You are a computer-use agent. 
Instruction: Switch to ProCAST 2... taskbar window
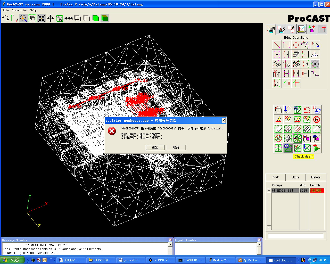161,260
